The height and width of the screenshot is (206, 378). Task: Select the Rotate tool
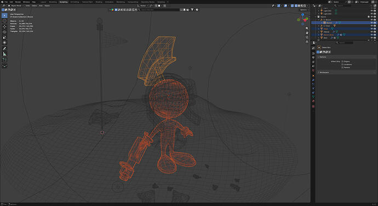[x=4, y=32]
